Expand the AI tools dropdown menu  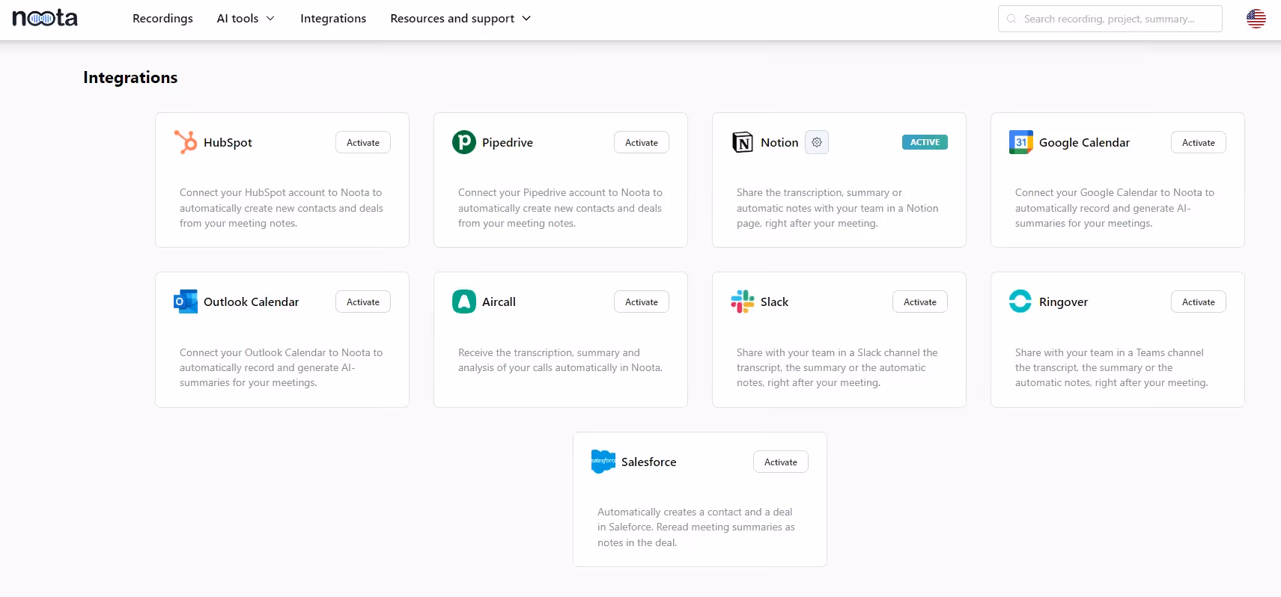point(246,19)
